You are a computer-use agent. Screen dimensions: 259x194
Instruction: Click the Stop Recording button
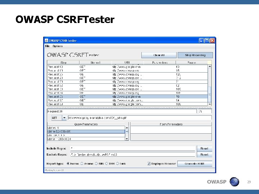coord(195,55)
